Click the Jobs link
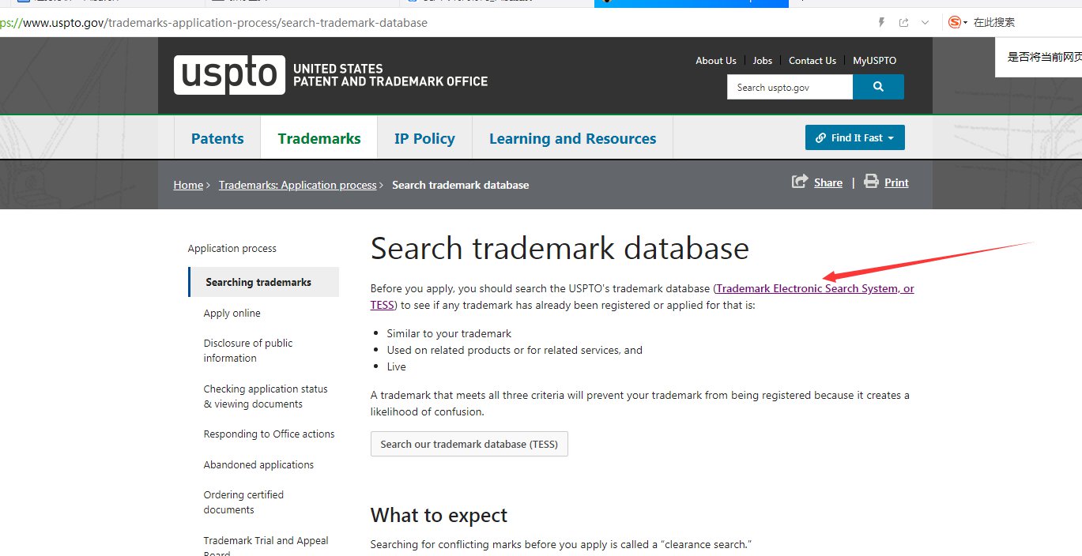This screenshot has height=556, width=1082. pyautogui.click(x=763, y=61)
